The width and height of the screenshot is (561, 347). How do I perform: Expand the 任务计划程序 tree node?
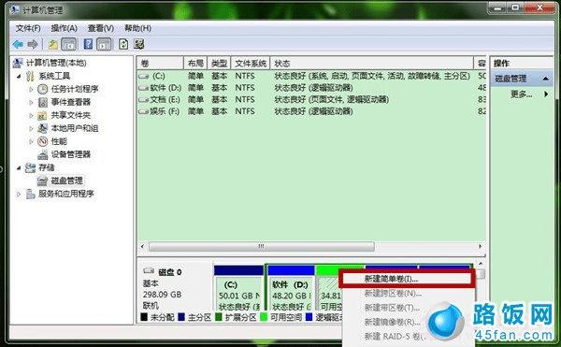(31, 89)
